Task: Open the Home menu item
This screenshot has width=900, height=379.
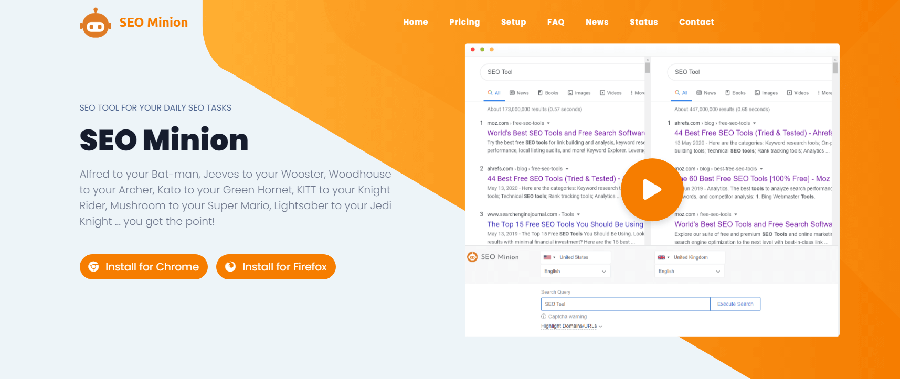Action: click(416, 22)
